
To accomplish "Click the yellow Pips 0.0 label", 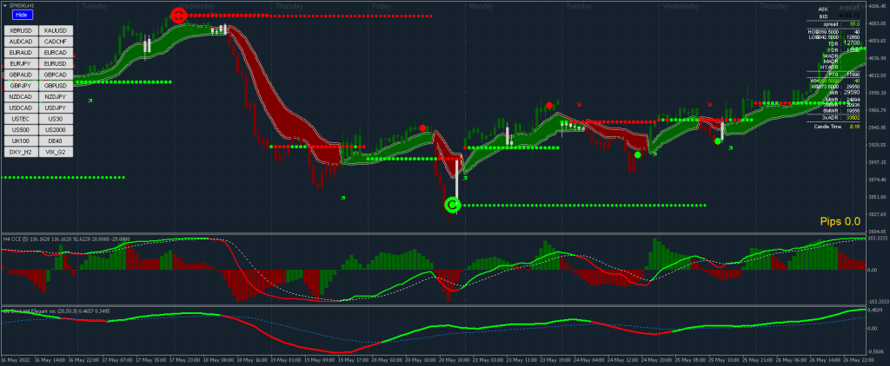I will 840,221.
